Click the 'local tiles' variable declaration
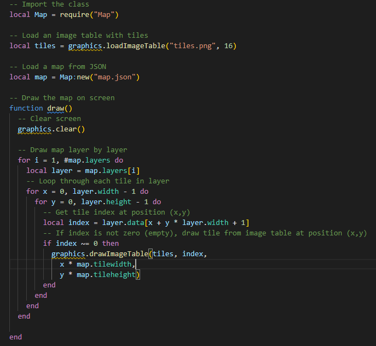 32,46
